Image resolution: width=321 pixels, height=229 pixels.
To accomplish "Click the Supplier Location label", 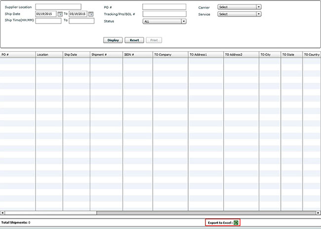I will point(18,7).
